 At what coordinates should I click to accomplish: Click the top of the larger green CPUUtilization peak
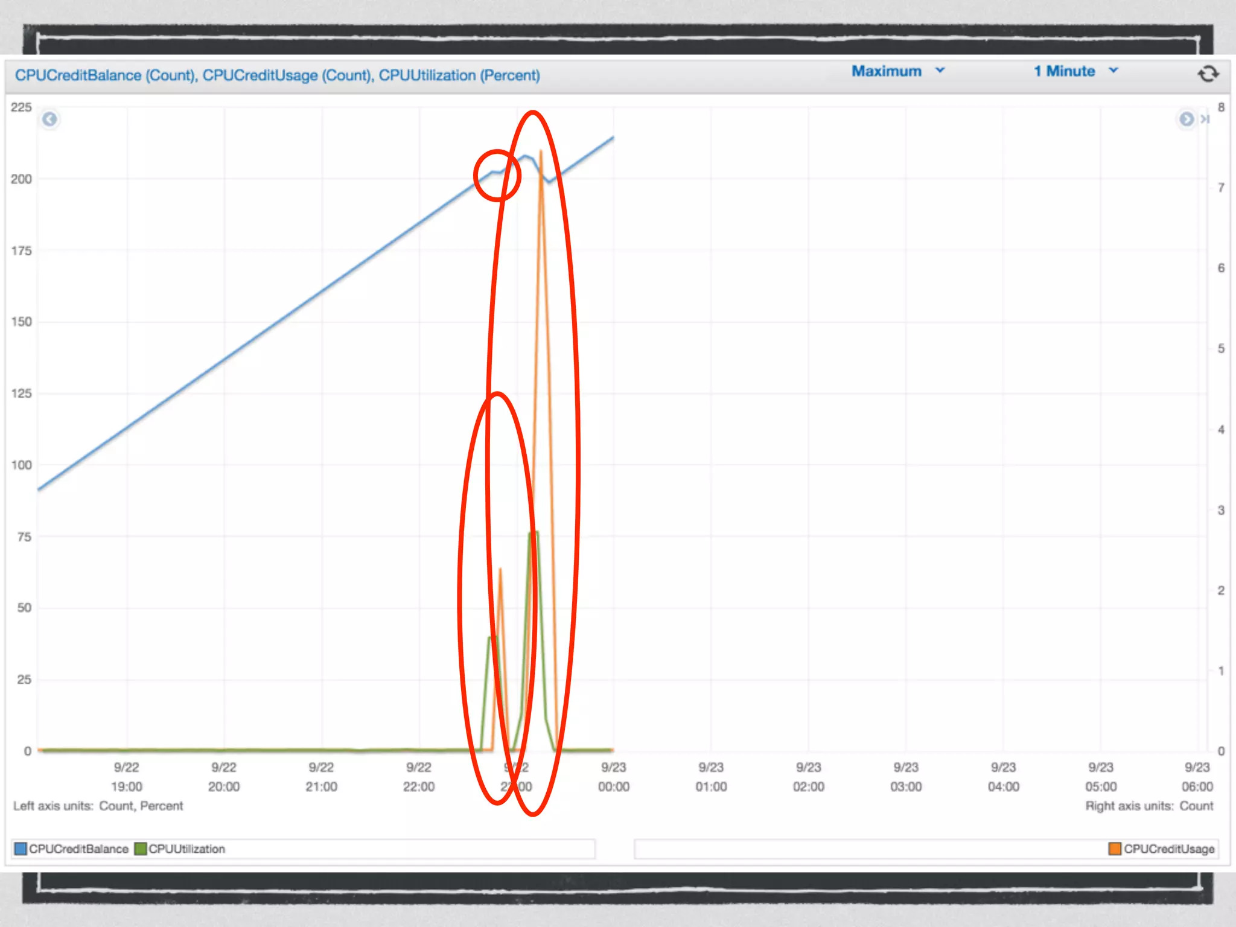point(534,533)
